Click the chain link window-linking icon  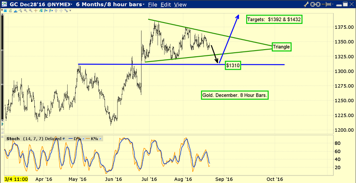pyautogui.click(x=315, y=4)
